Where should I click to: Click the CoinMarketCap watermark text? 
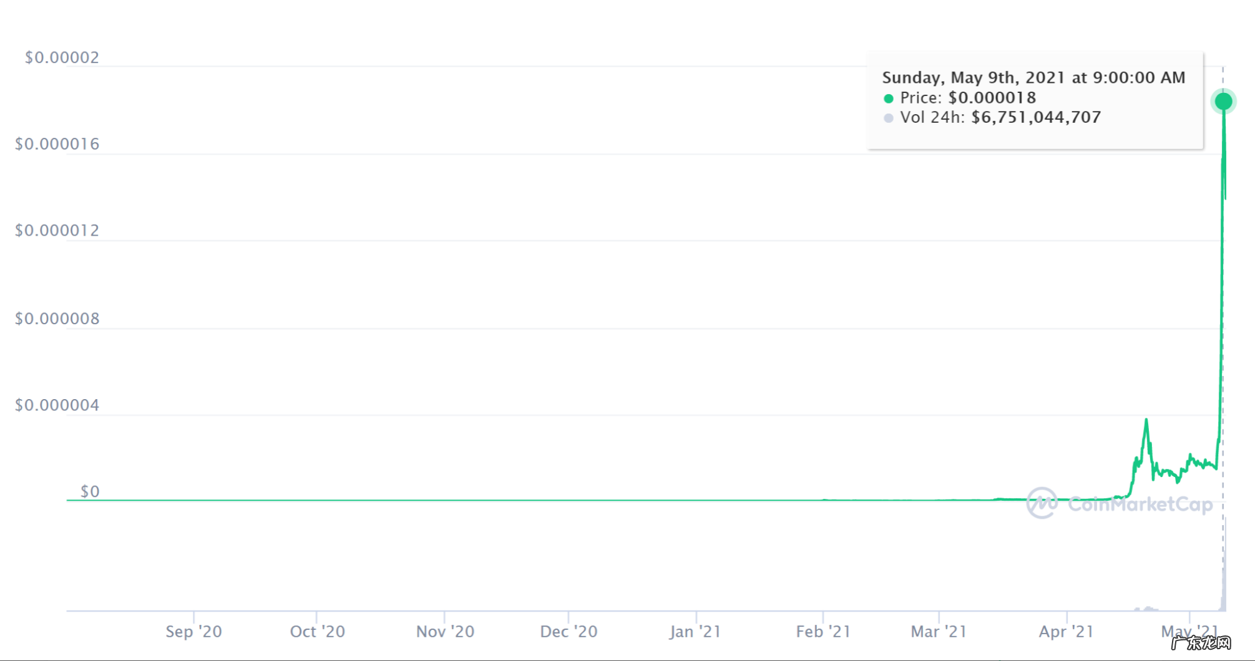tap(1140, 504)
